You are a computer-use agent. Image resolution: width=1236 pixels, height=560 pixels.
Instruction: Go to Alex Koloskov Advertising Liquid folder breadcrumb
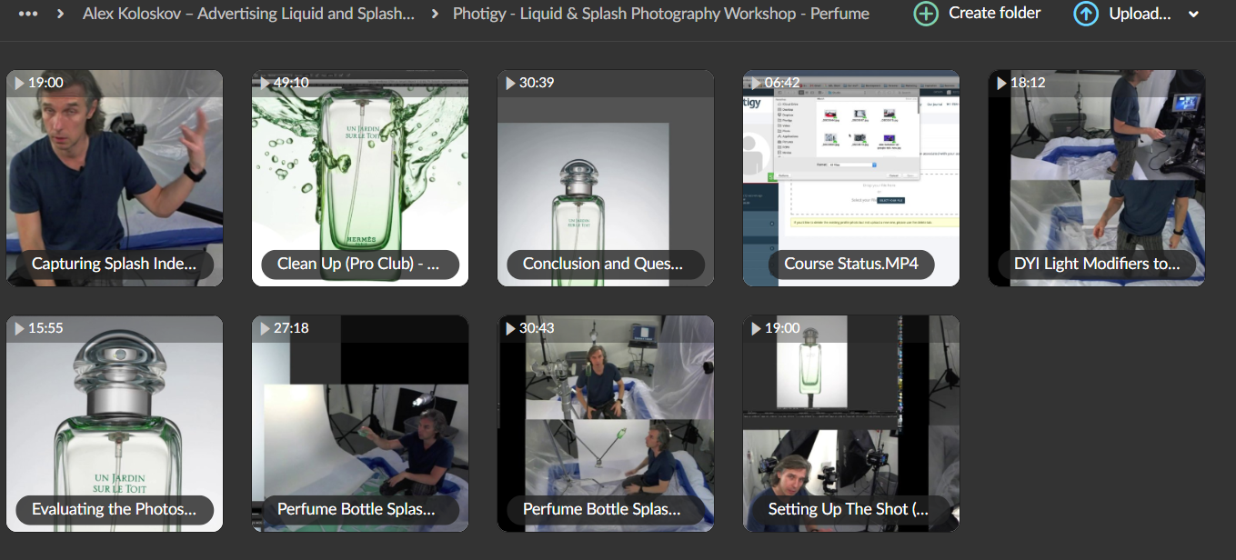coord(248,14)
